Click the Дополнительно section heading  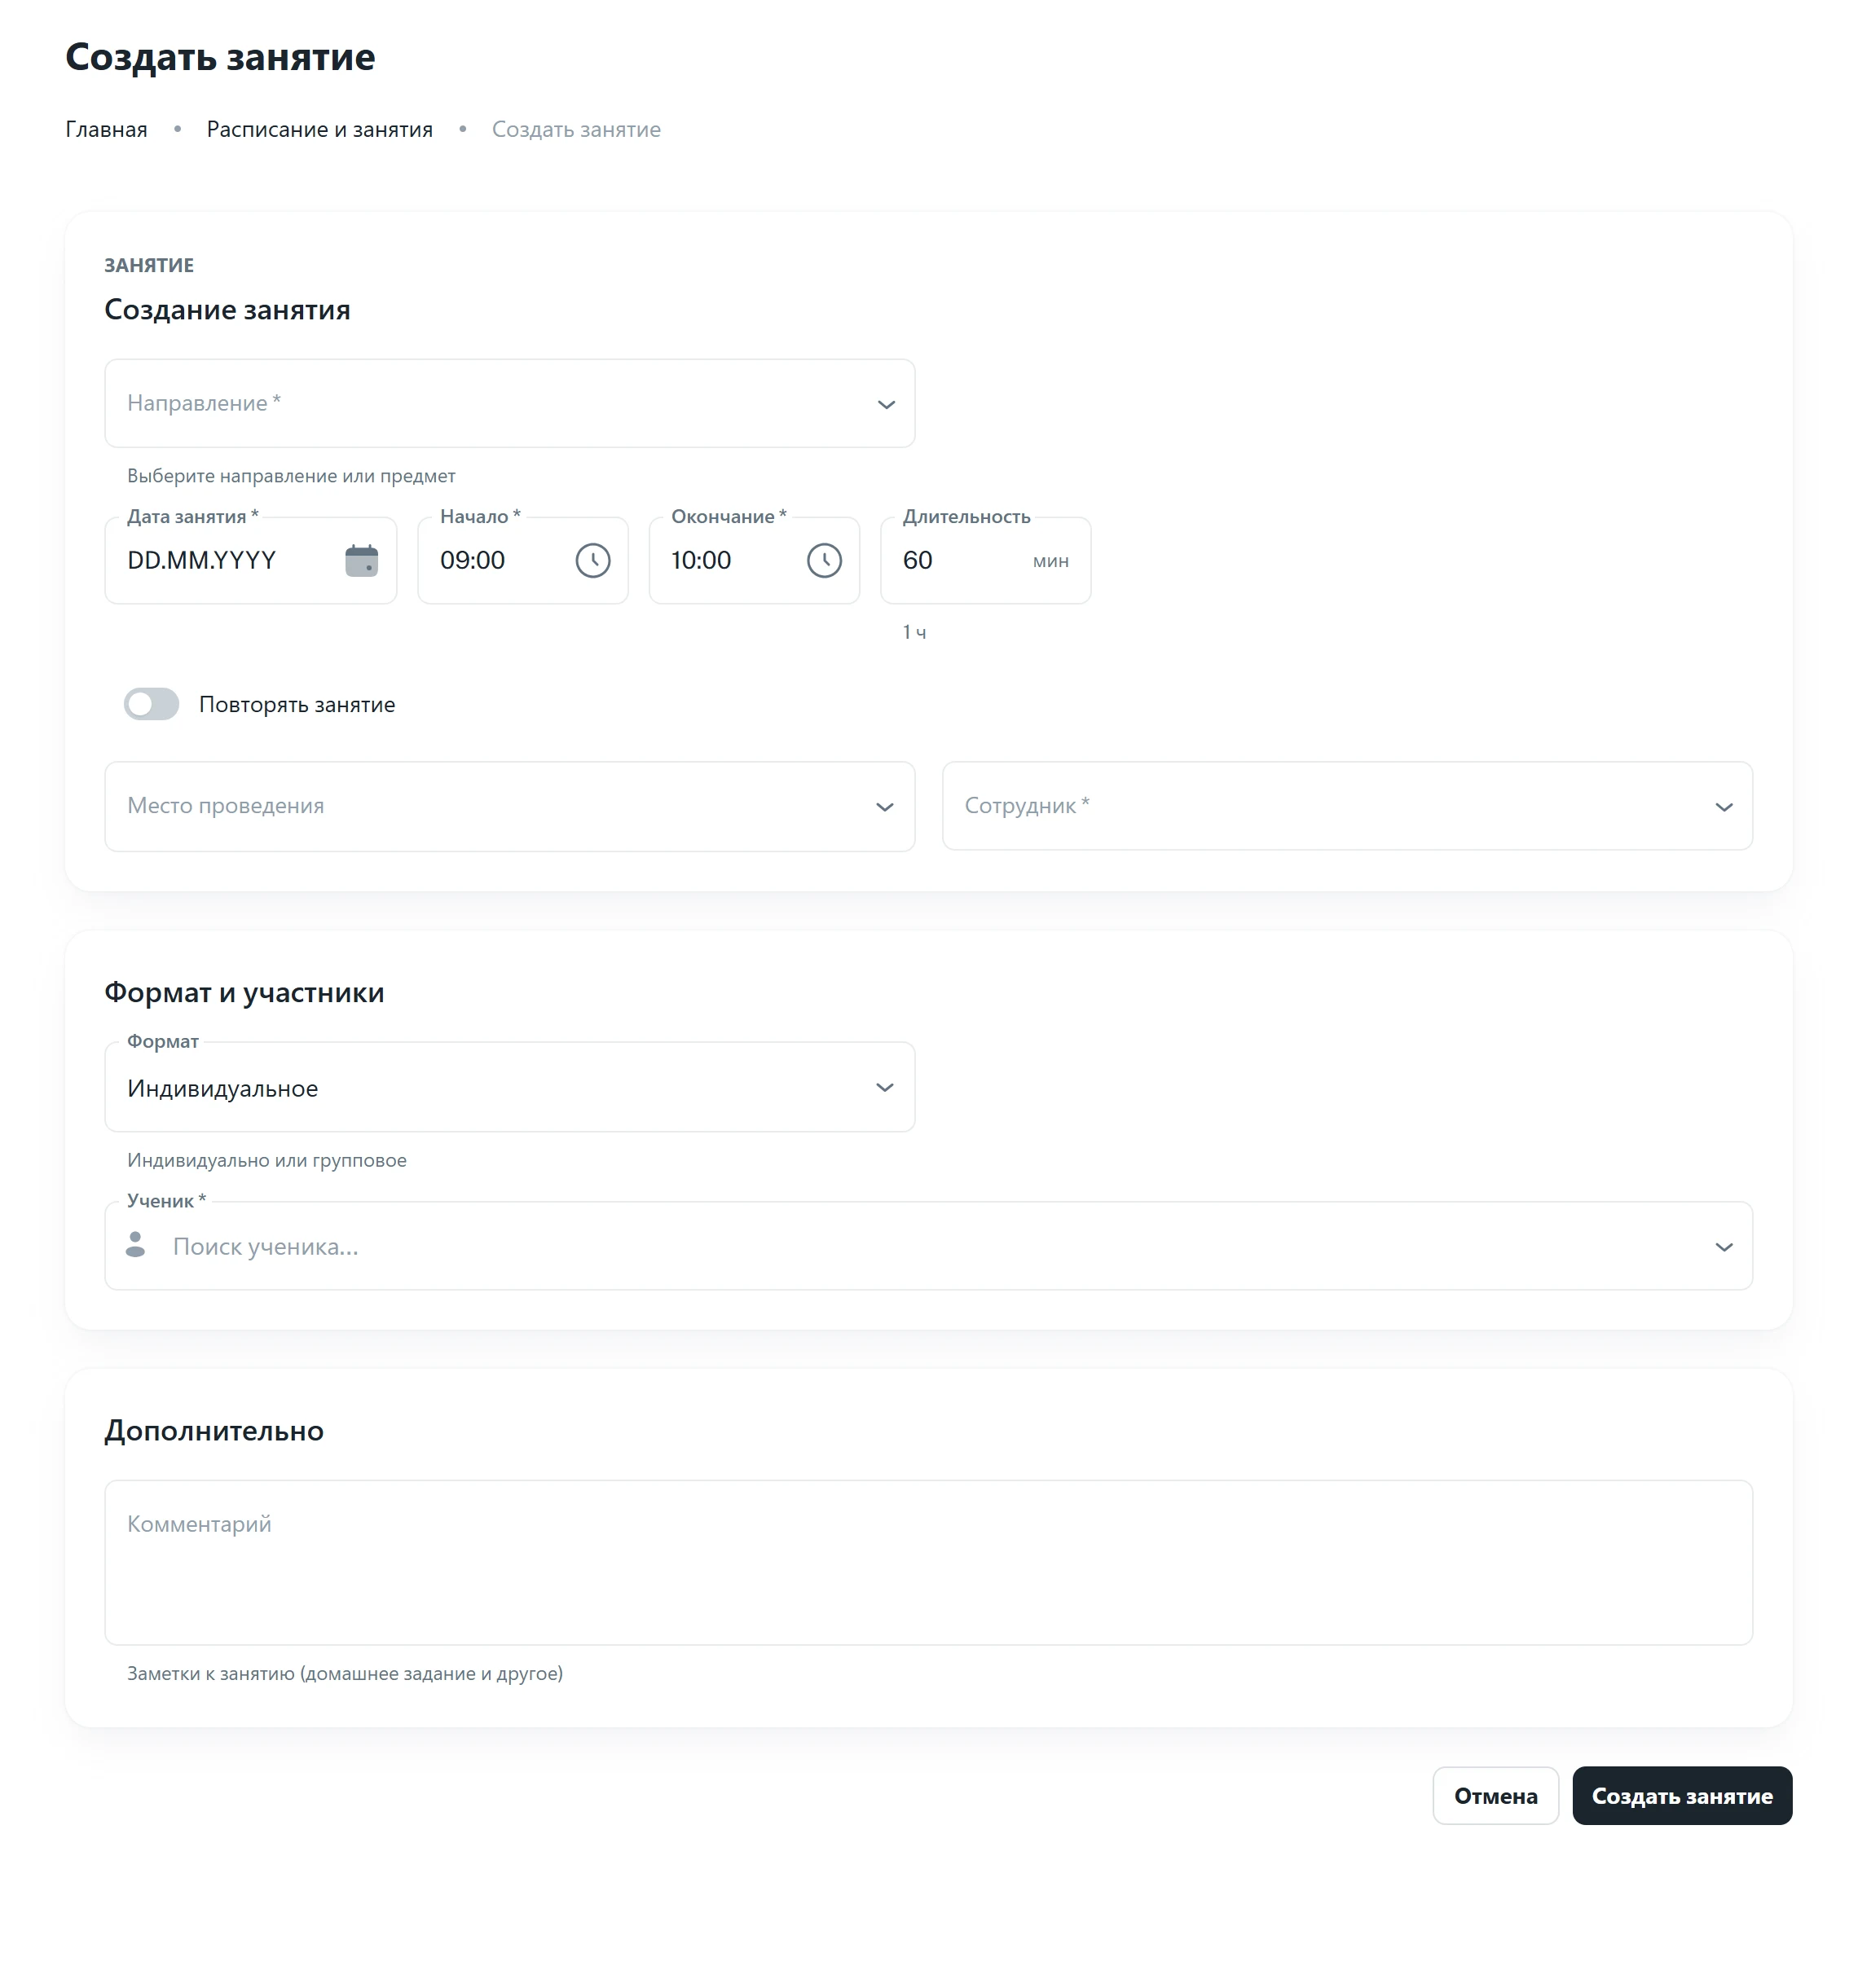(214, 1430)
